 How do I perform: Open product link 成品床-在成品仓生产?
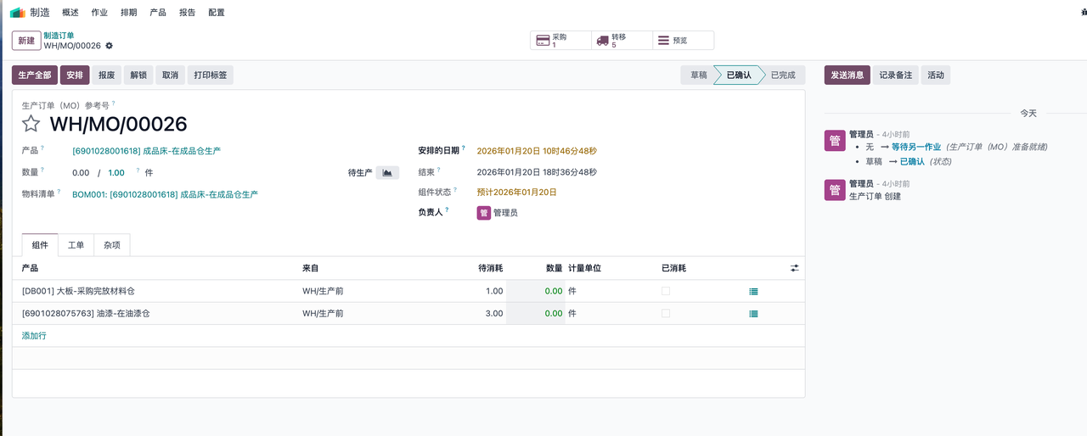pos(146,150)
